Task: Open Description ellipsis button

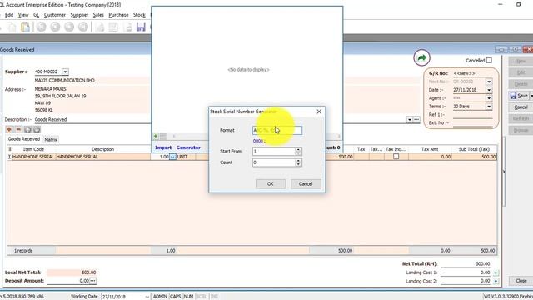Action: (x=416, y=119)
